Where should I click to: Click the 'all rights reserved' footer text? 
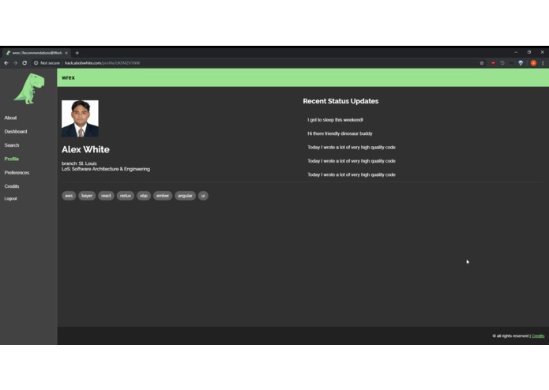tap(511, 336)
